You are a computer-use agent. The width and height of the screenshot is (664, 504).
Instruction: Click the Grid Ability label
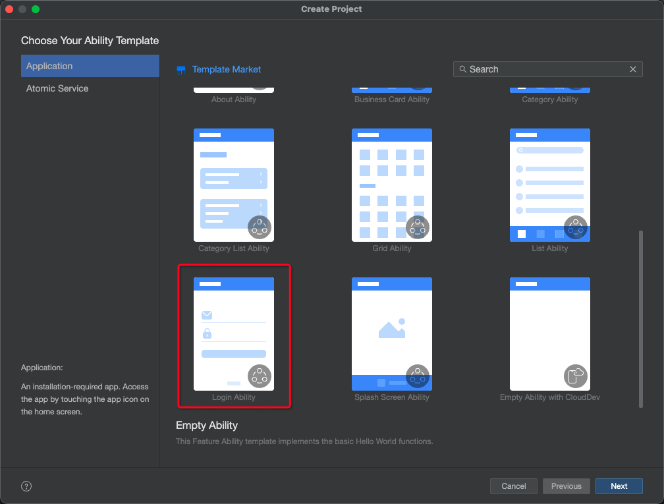pos(392,248)
